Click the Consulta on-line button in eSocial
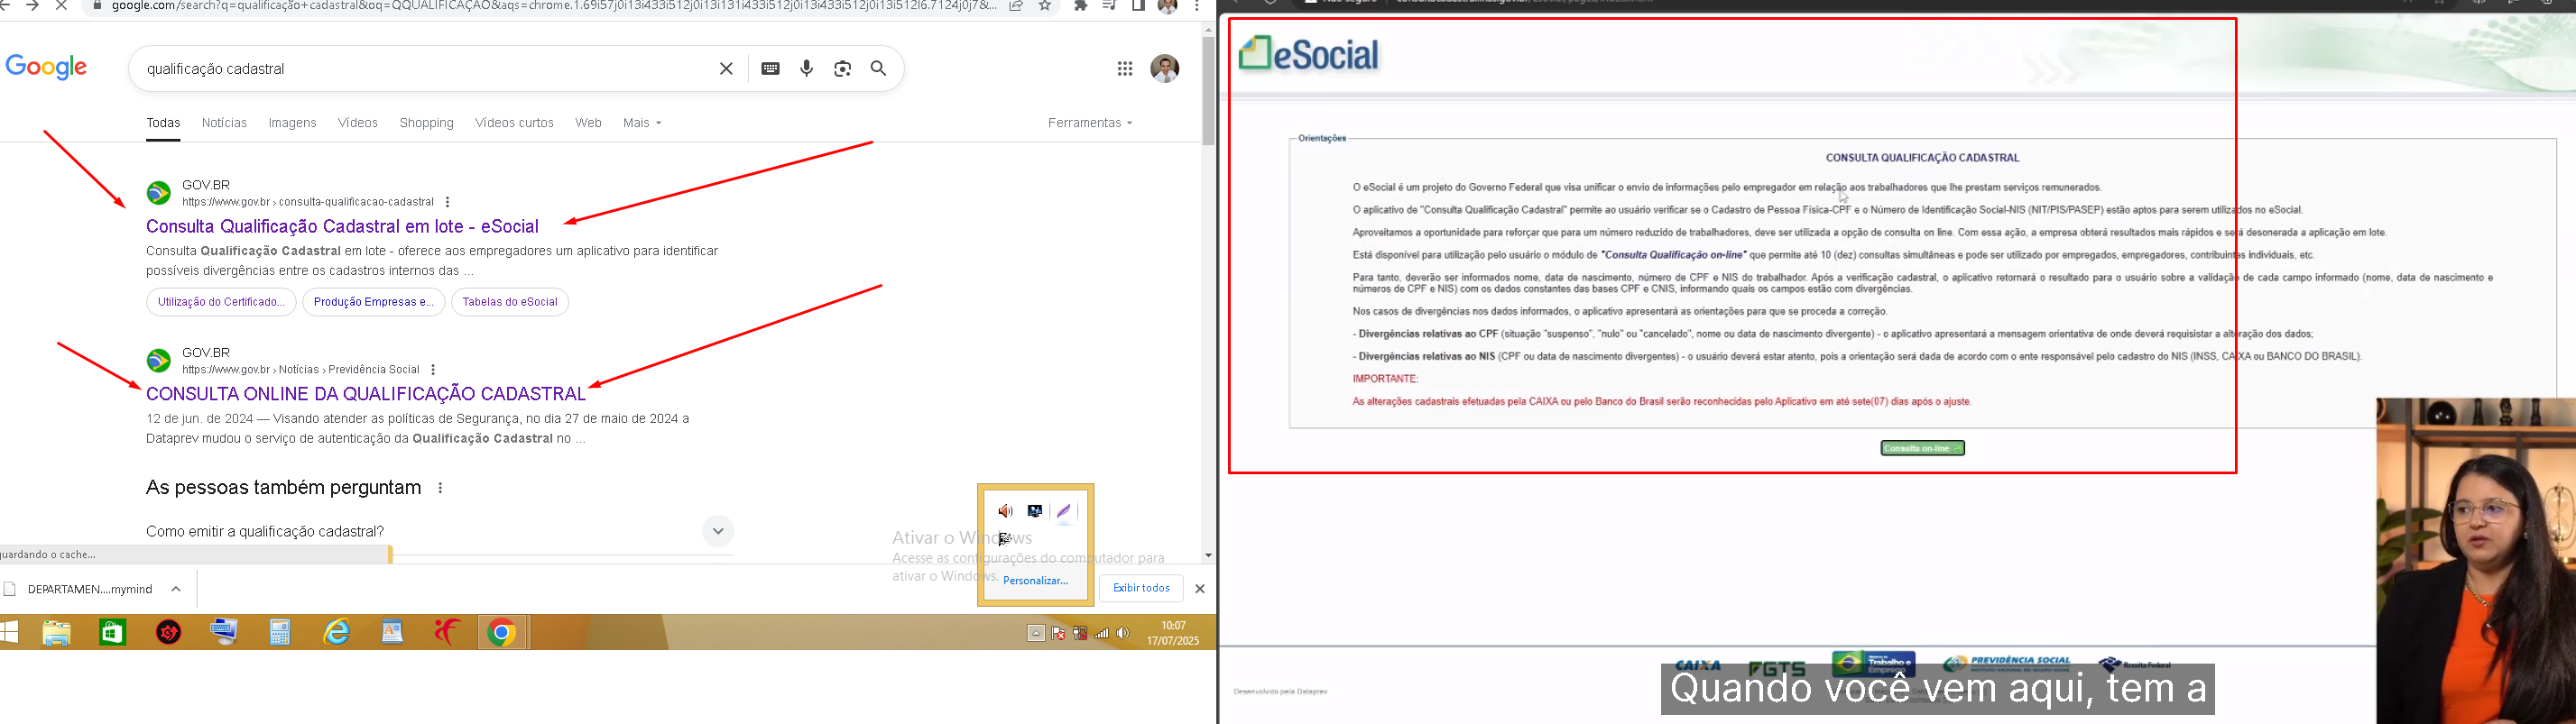The width and height of the screenshot is (2576, 724). pos(1922,448)
